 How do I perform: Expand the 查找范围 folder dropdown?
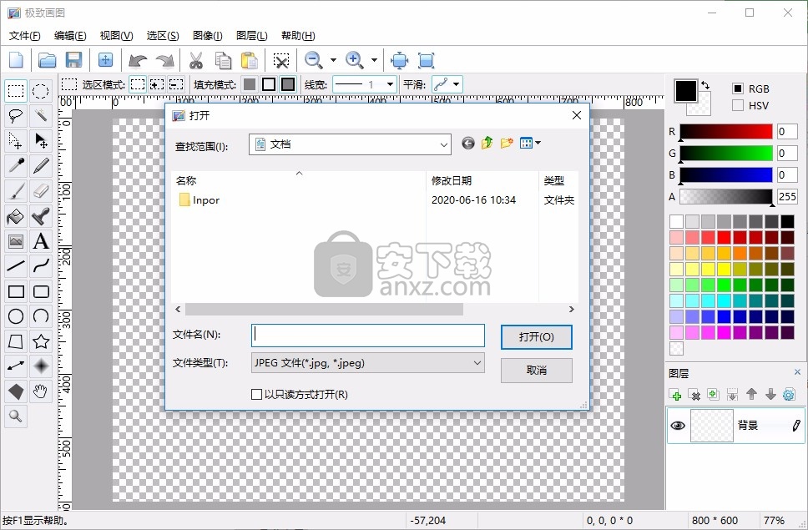tap(444, 144)
